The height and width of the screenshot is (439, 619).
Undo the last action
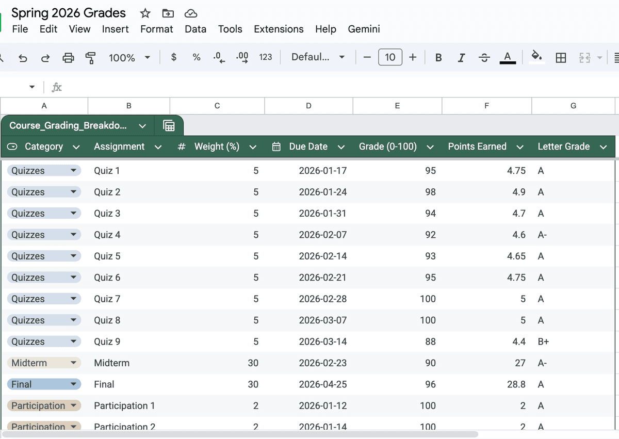click(23, 57)
